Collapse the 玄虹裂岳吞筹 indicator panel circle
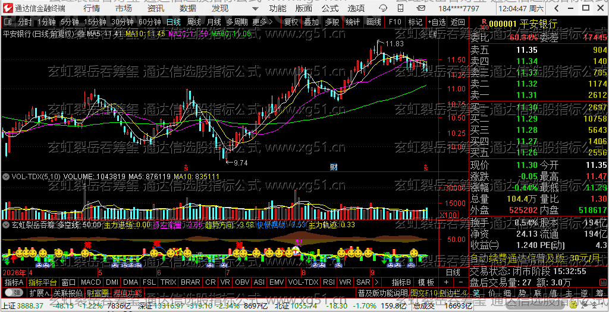 tap(6, 224)
